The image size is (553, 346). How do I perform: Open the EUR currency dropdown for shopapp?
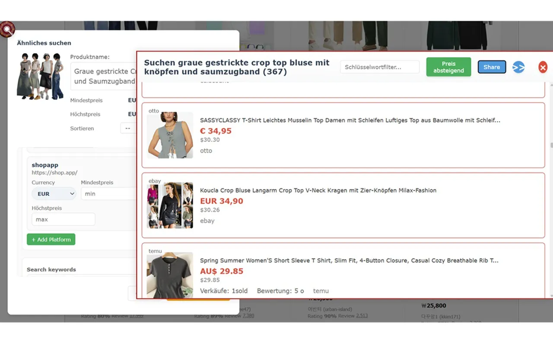(x=54, y=194)
